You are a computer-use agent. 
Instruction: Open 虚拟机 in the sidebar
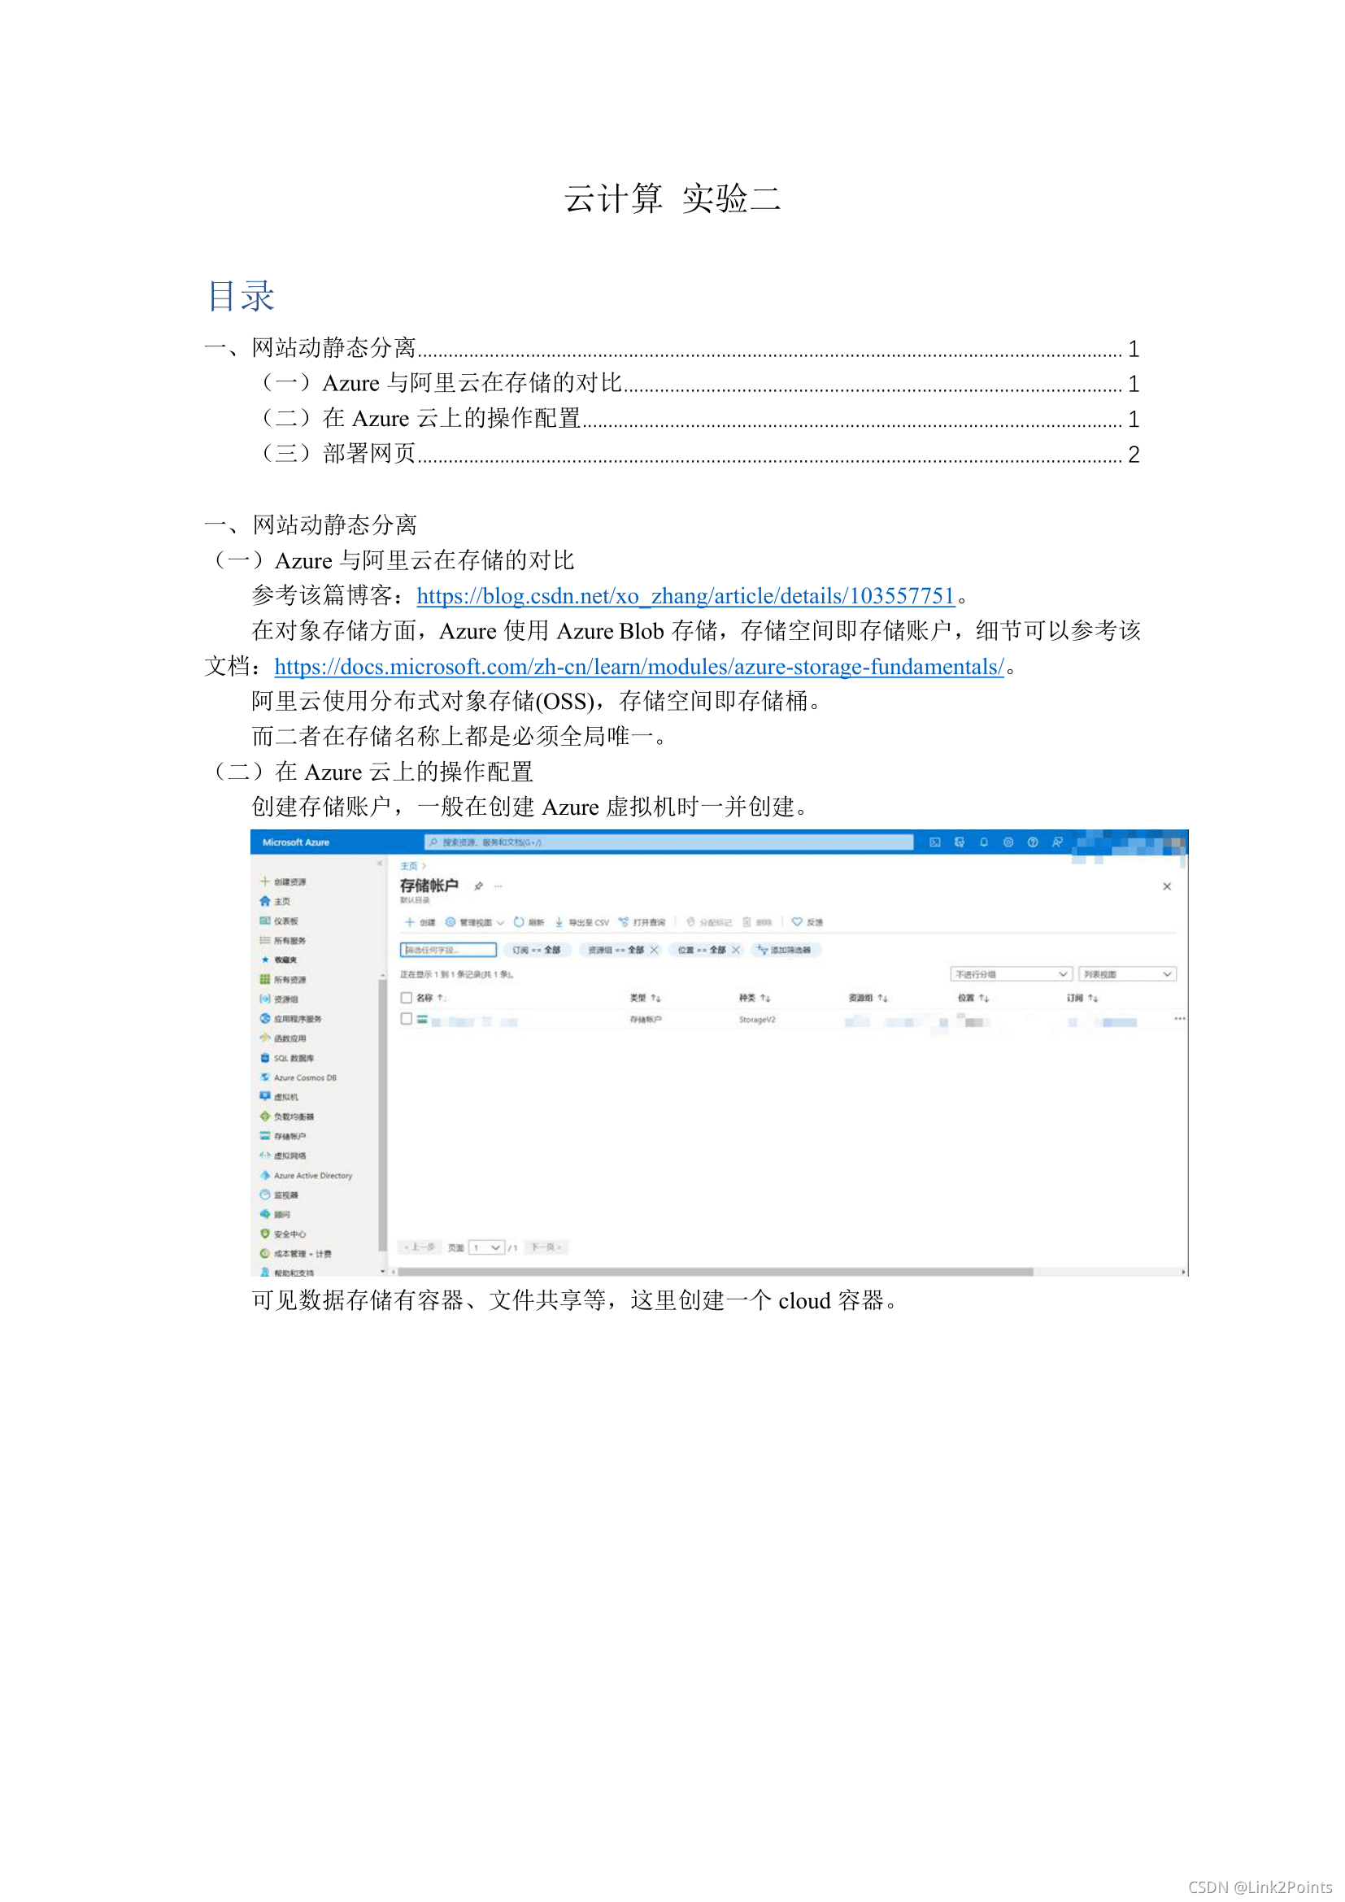coord(278,1097)
